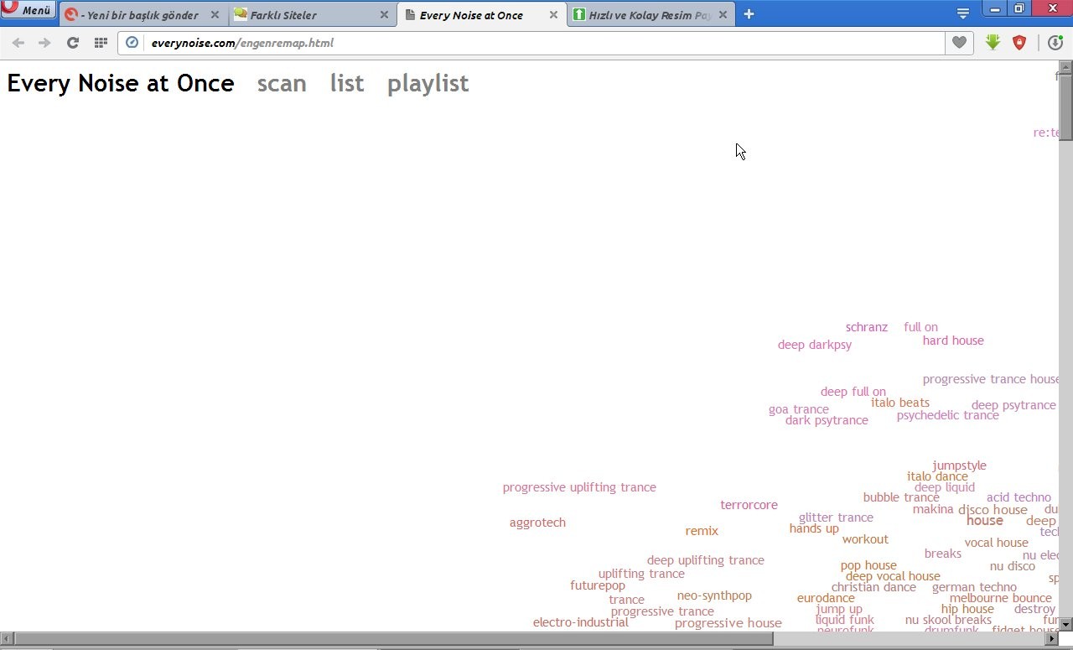Select the 'aggrotech' genre
This screenshot has width=1073, height=650.
click(x=537, y=523)
